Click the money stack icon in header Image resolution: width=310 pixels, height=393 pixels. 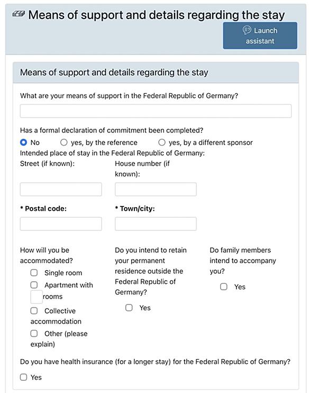19,14
